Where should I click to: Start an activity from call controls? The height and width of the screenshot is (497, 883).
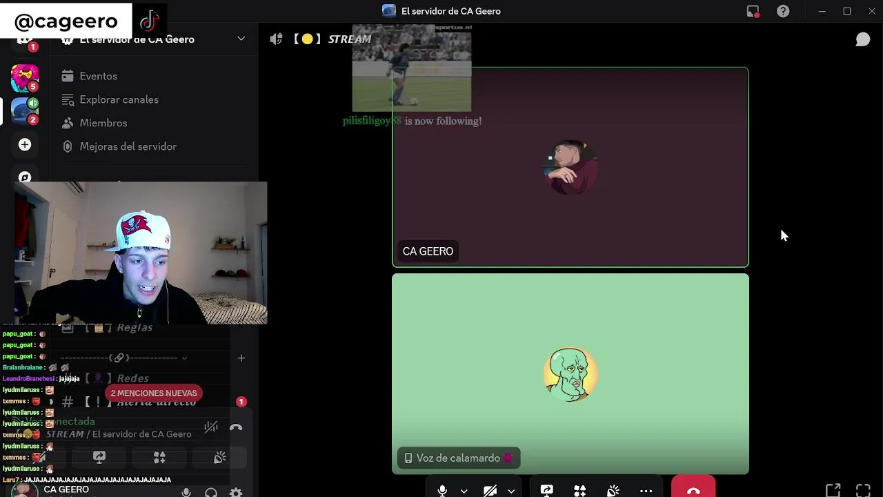pos(580,490)
